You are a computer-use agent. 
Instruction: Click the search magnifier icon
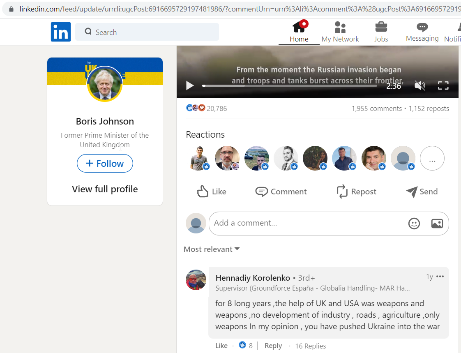88,32
